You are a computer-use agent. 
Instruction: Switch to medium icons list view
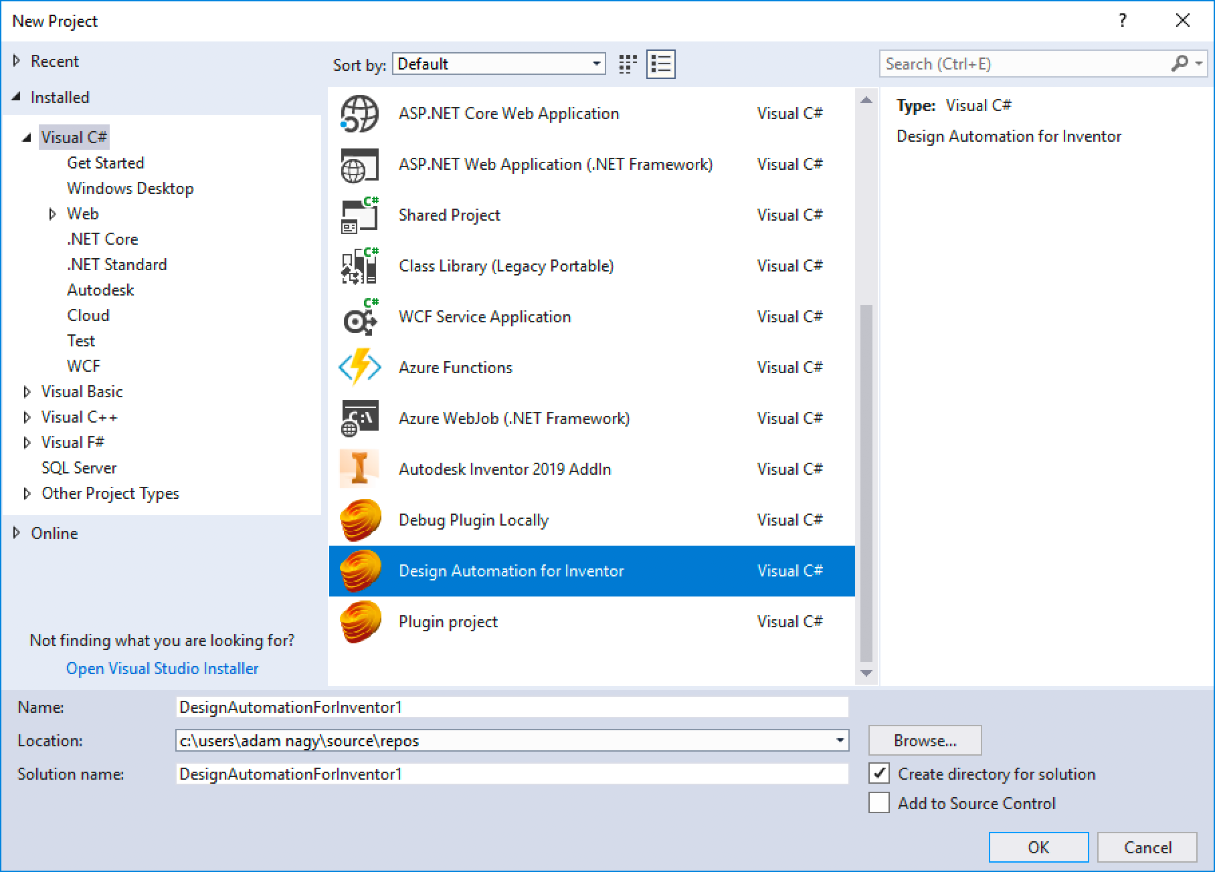(x=661, y=64)
